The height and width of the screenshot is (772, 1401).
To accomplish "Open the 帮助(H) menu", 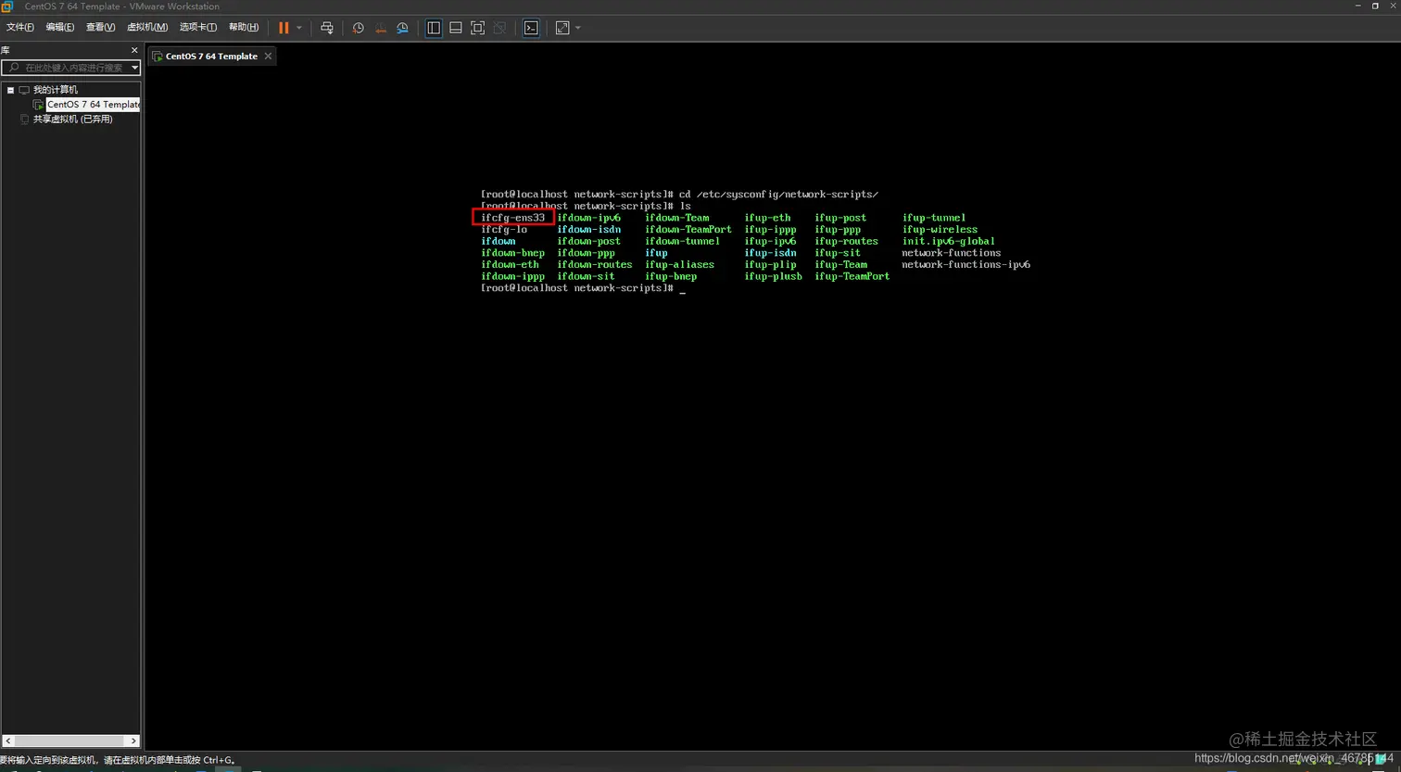I will pyautogui.click(x=244, y=28).
